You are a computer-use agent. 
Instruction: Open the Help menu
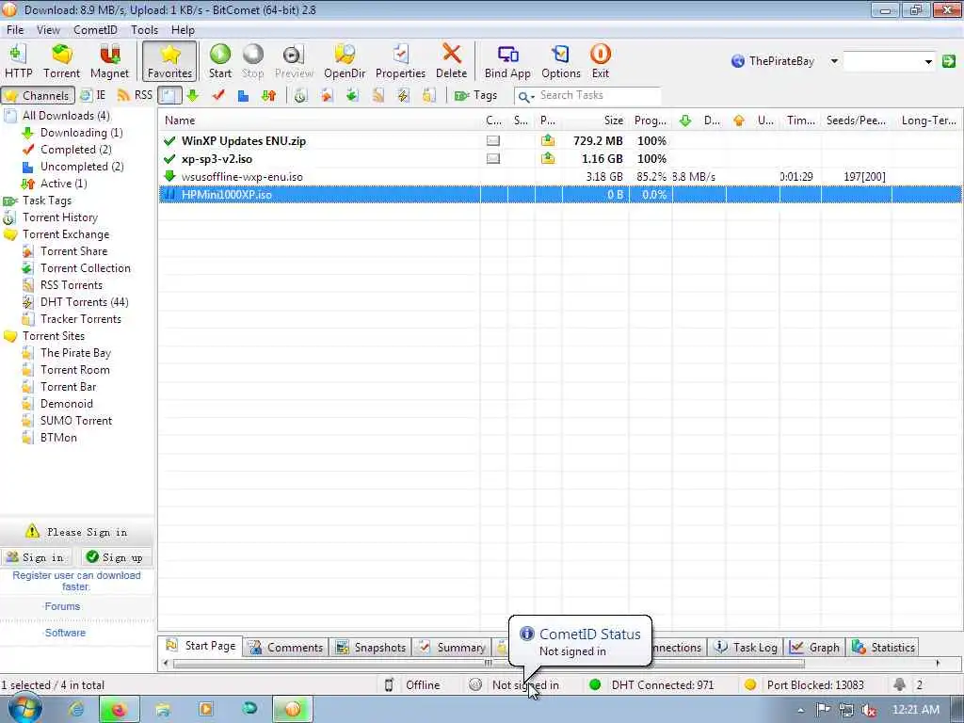pos(183,29)
